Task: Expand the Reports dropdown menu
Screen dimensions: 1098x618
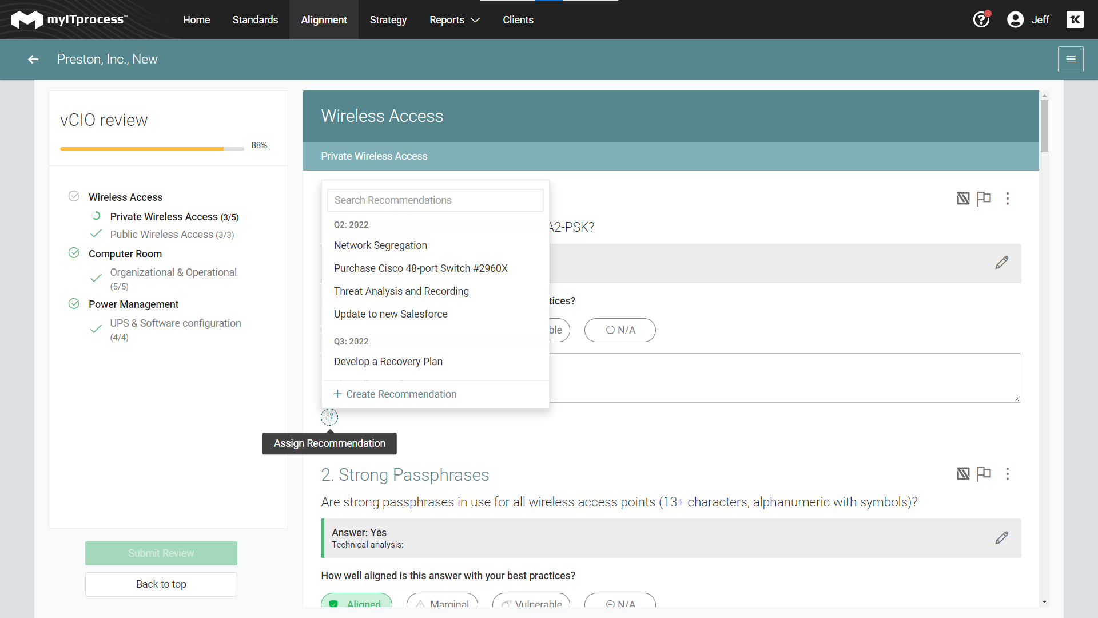Action: coord(454,20)
